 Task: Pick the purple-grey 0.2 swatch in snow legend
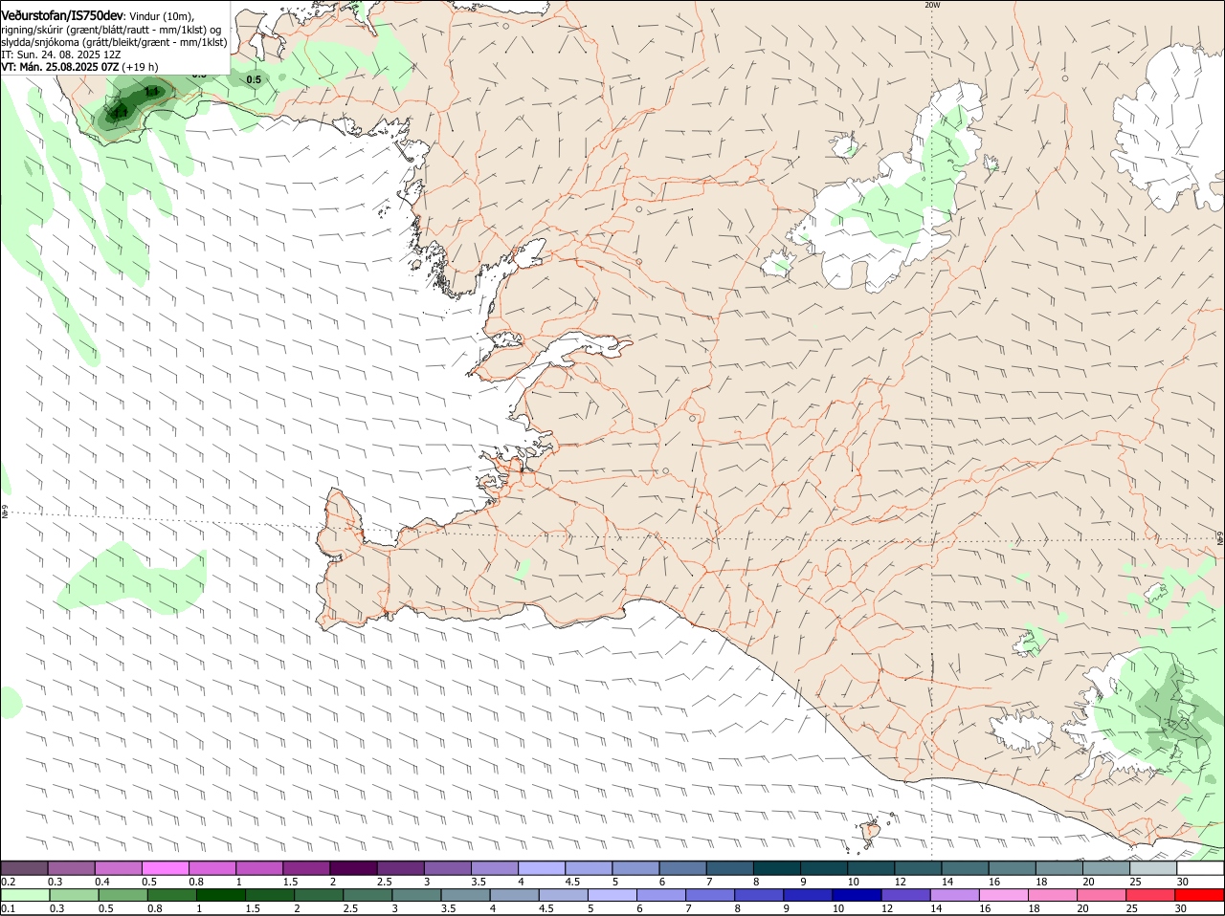pos(24,867)
